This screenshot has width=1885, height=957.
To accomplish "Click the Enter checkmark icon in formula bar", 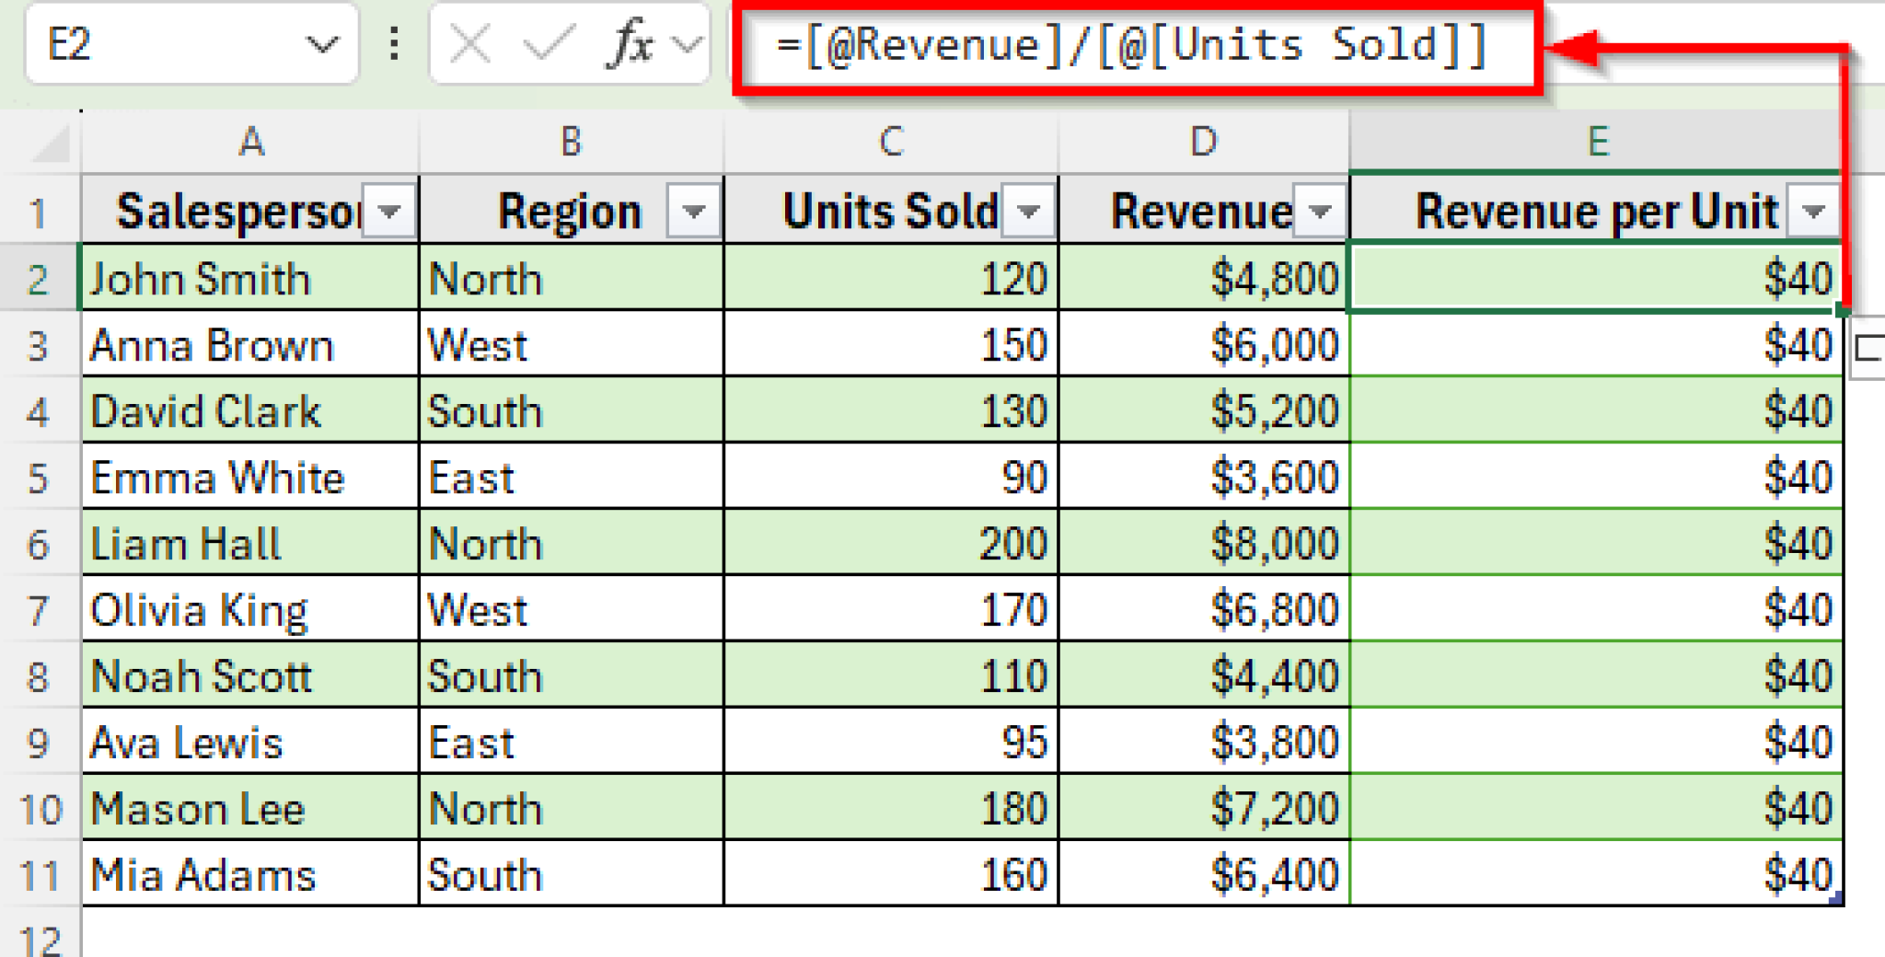I will pos(547,44).
